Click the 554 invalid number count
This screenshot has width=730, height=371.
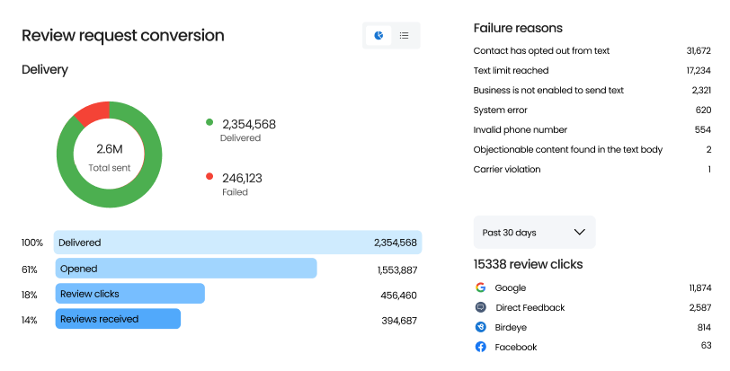click(703, 129)
